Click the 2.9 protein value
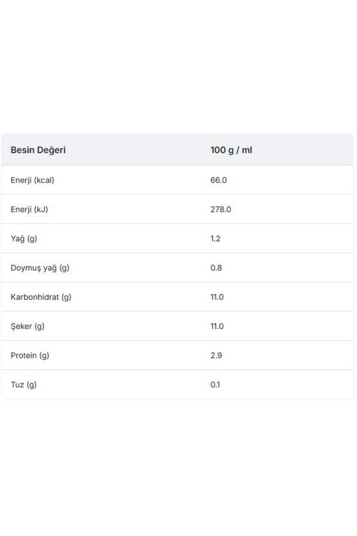This screenshot has width=357, height=536. (x=216, y=356)
